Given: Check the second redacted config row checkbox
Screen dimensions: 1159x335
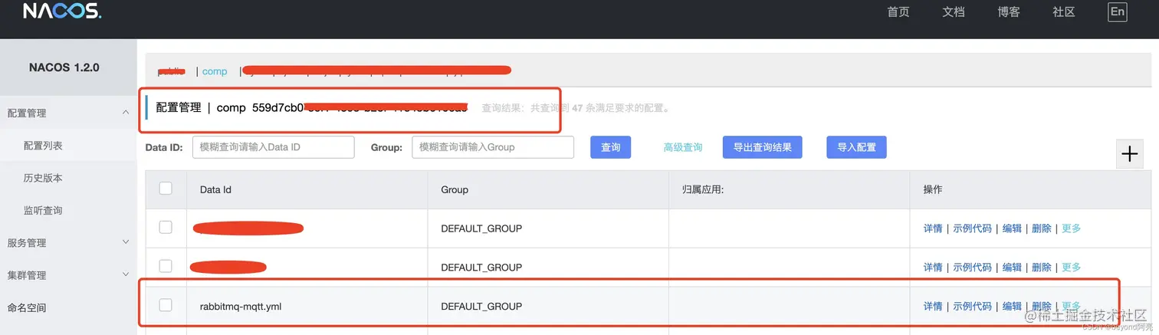Looking at the screenshot, I should coord(166,266).
